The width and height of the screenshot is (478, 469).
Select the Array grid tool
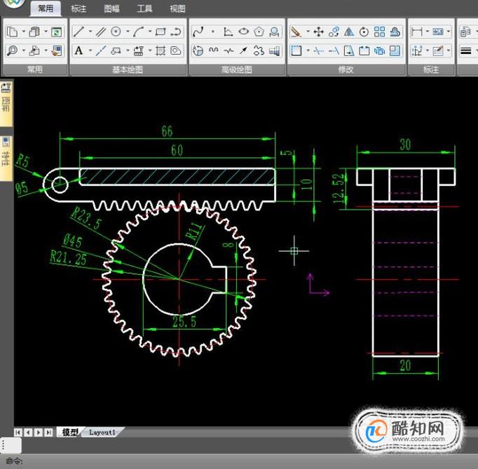click(x=380, y=32)
